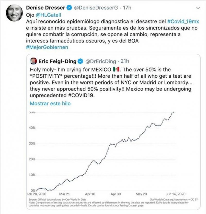Open Eric Feigl-Ding's small profile picture
This screenshot has height=214, width=206.
34,61
